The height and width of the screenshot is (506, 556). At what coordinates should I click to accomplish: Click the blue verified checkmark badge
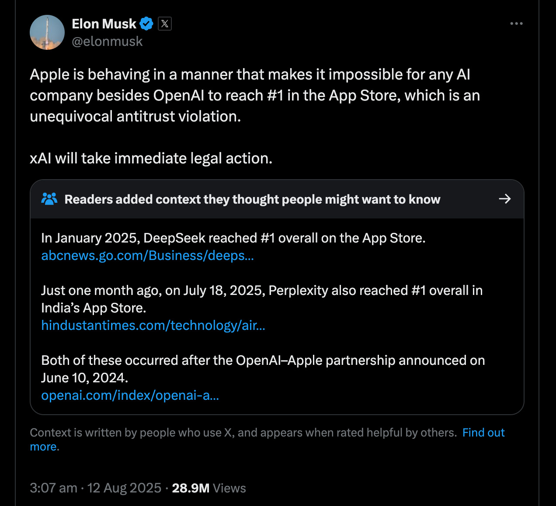coord(146,24)
